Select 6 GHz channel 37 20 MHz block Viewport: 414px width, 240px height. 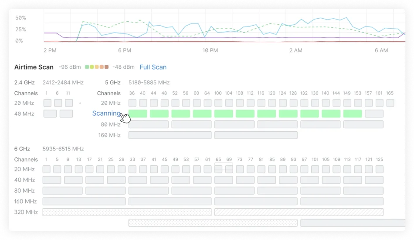pyautogui.click(x=143, y=169)
